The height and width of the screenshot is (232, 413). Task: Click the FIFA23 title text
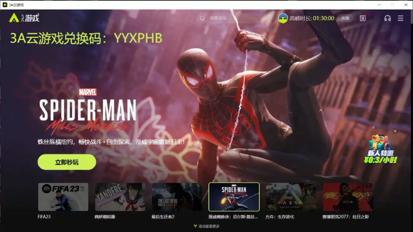[x=44, y=217]
